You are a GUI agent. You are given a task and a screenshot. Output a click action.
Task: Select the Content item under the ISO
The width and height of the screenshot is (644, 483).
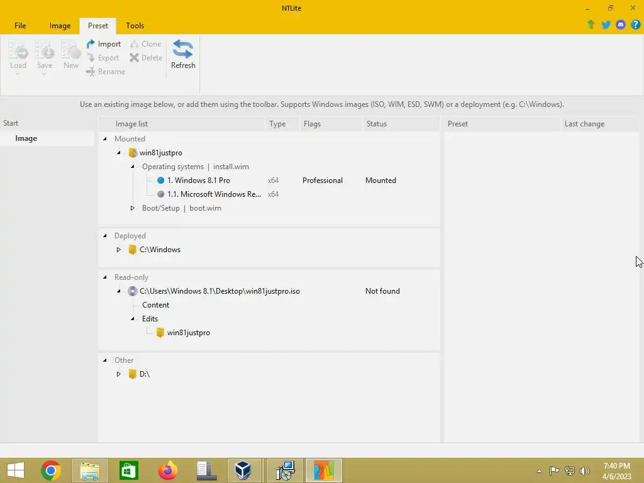pyautogui.click(x=155, y=305)
